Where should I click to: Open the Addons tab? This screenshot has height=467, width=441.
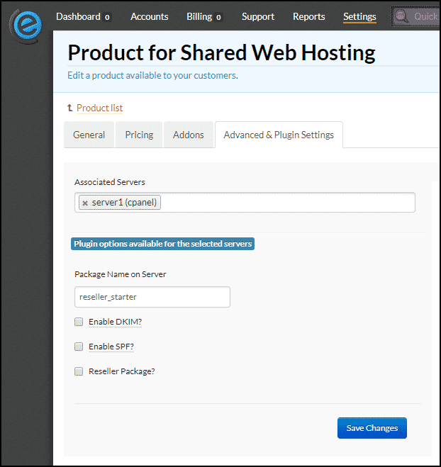[189, 135]
